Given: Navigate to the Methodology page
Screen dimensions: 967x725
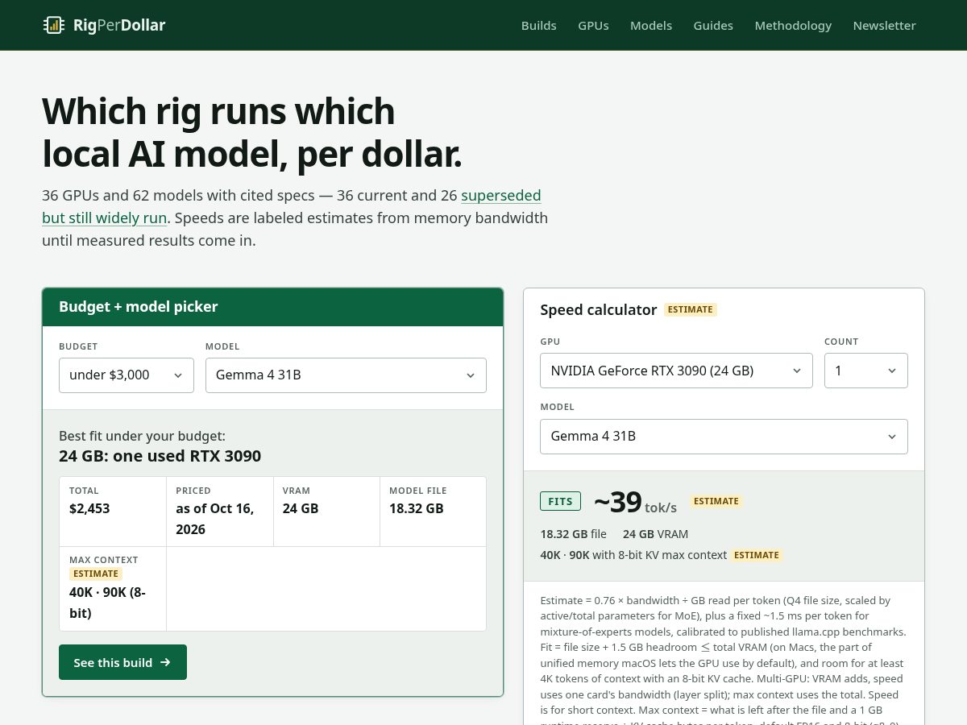Looking at the screenshot, I should coord(793,25).
